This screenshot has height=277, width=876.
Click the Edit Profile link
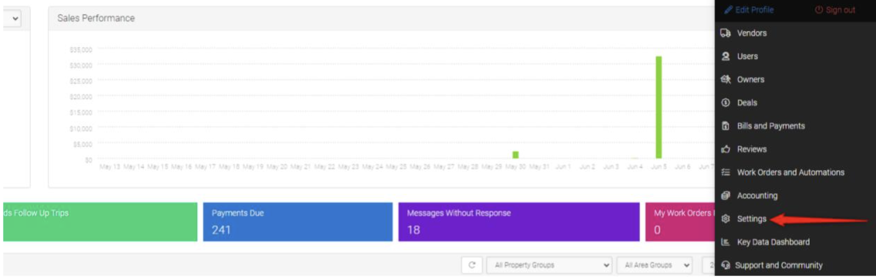749,10
